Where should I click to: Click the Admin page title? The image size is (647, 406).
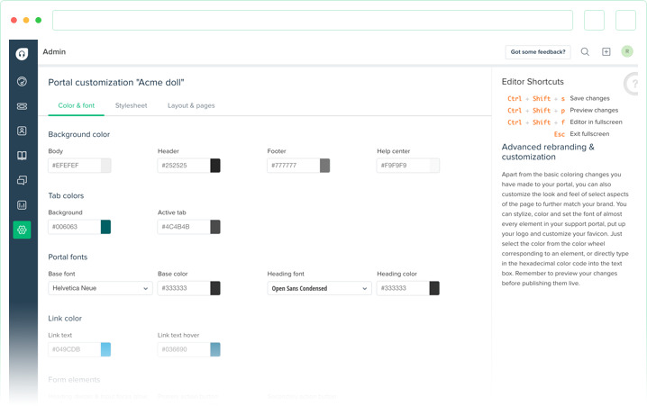tap(54, 51)
